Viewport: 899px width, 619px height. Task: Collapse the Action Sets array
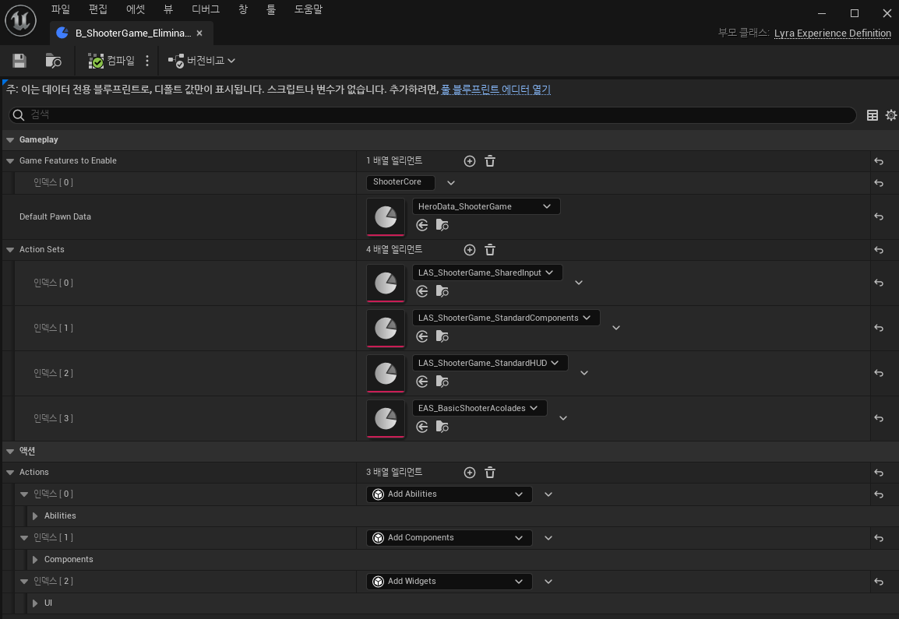tap(10, 250)
